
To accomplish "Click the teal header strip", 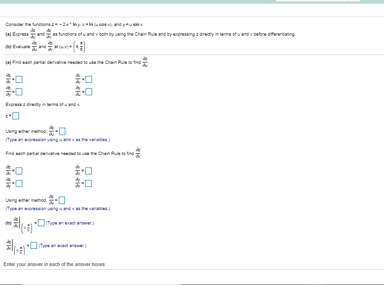I will pyautogui.click(x=139, y=1).
